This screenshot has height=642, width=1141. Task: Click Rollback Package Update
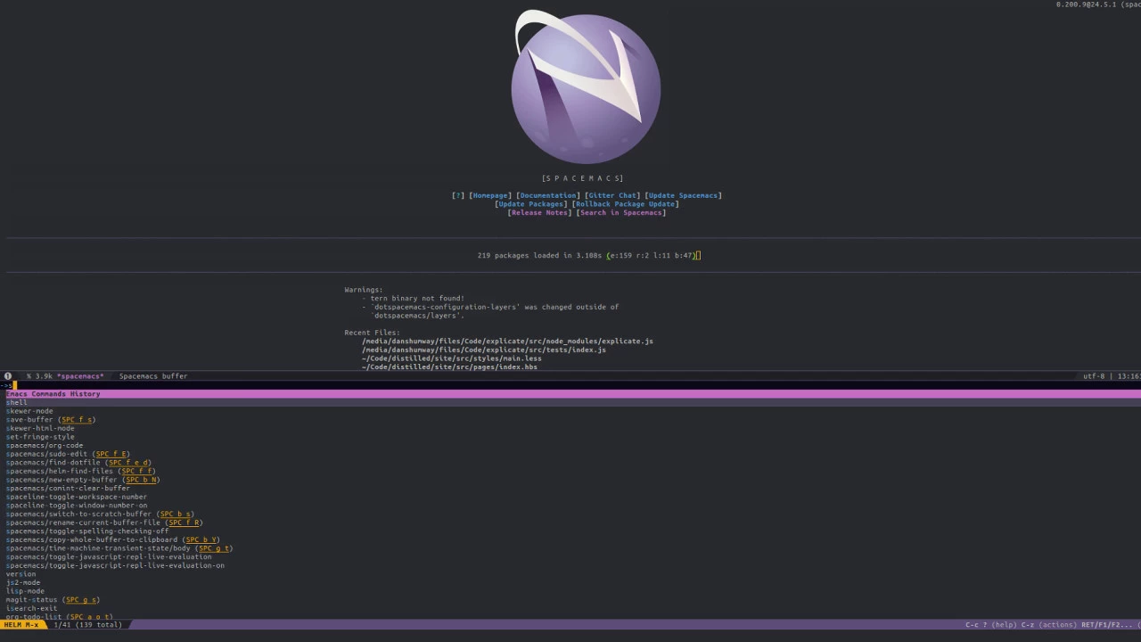625,204
